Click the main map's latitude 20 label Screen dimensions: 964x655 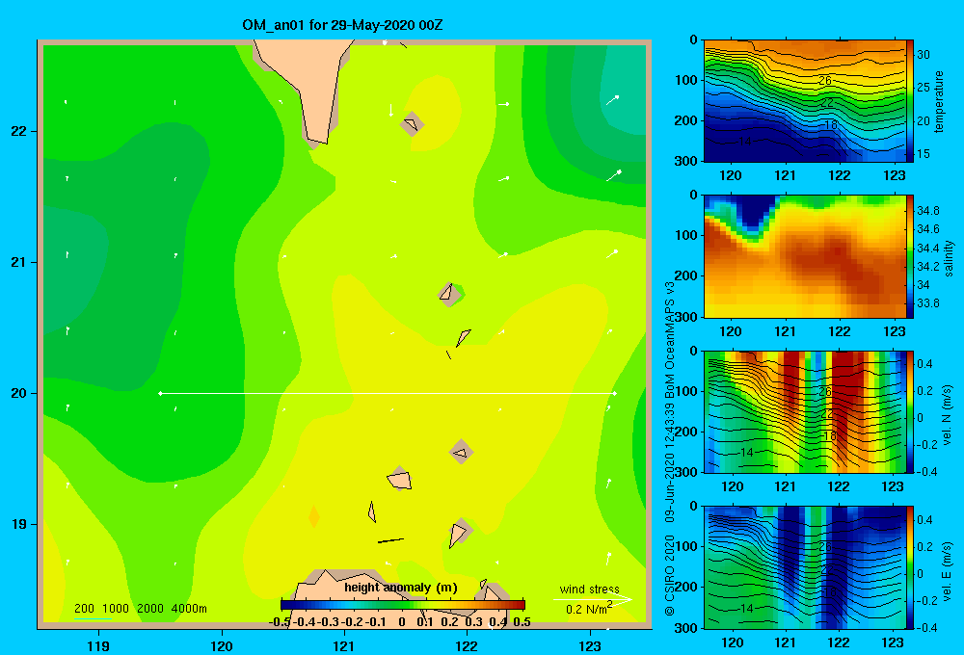point(19,393)
